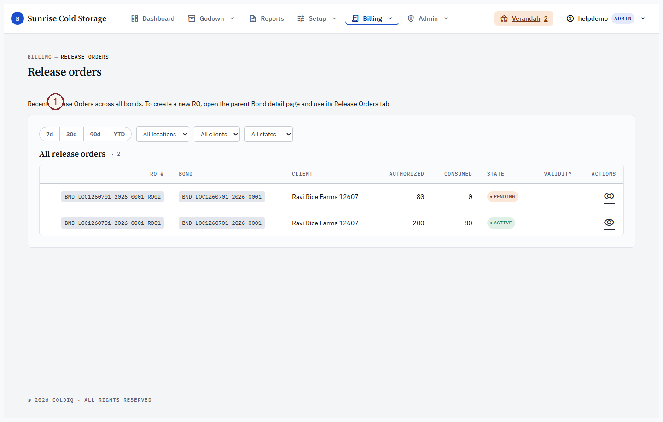Click the Admin shield icon
Viewport: 663px width, 422px height.
(x=411, y=18)
